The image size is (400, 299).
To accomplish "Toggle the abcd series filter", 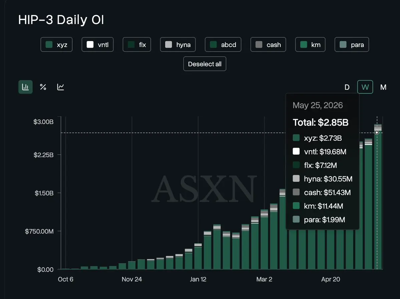I will [x=223, y=45].
